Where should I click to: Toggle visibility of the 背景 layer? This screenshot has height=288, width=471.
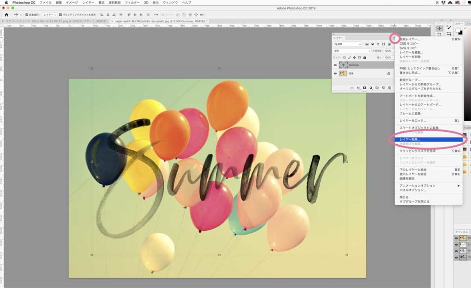click(x=335, y=73)
